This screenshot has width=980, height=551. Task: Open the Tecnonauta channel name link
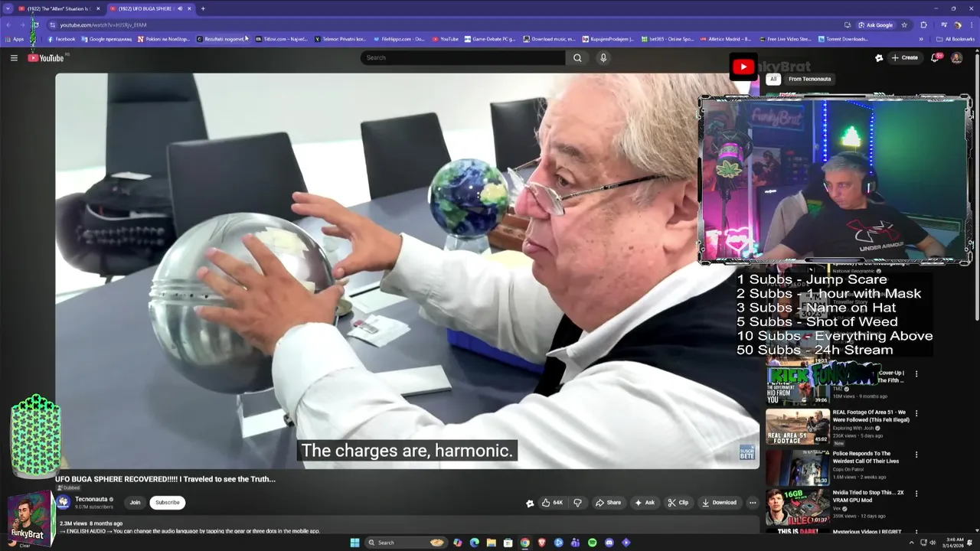pyautogui.click(x=91, y=499)
